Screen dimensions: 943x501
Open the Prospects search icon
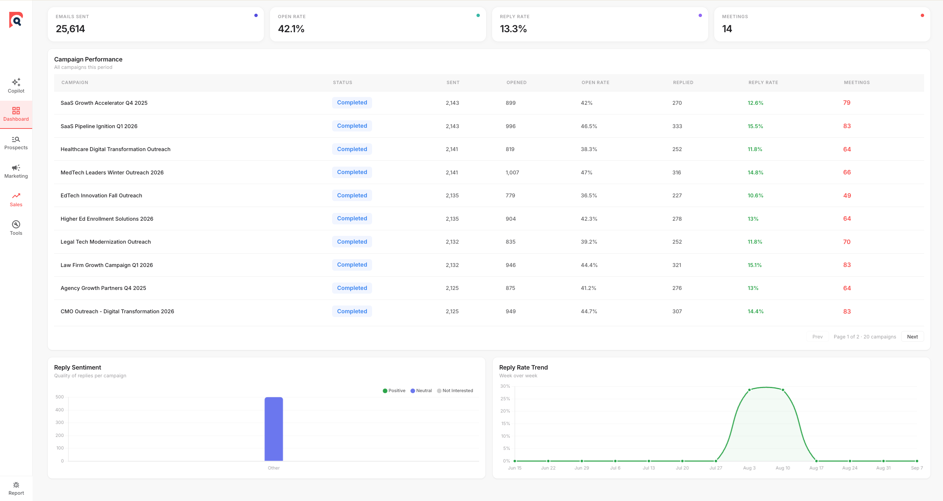coord(16,139)
